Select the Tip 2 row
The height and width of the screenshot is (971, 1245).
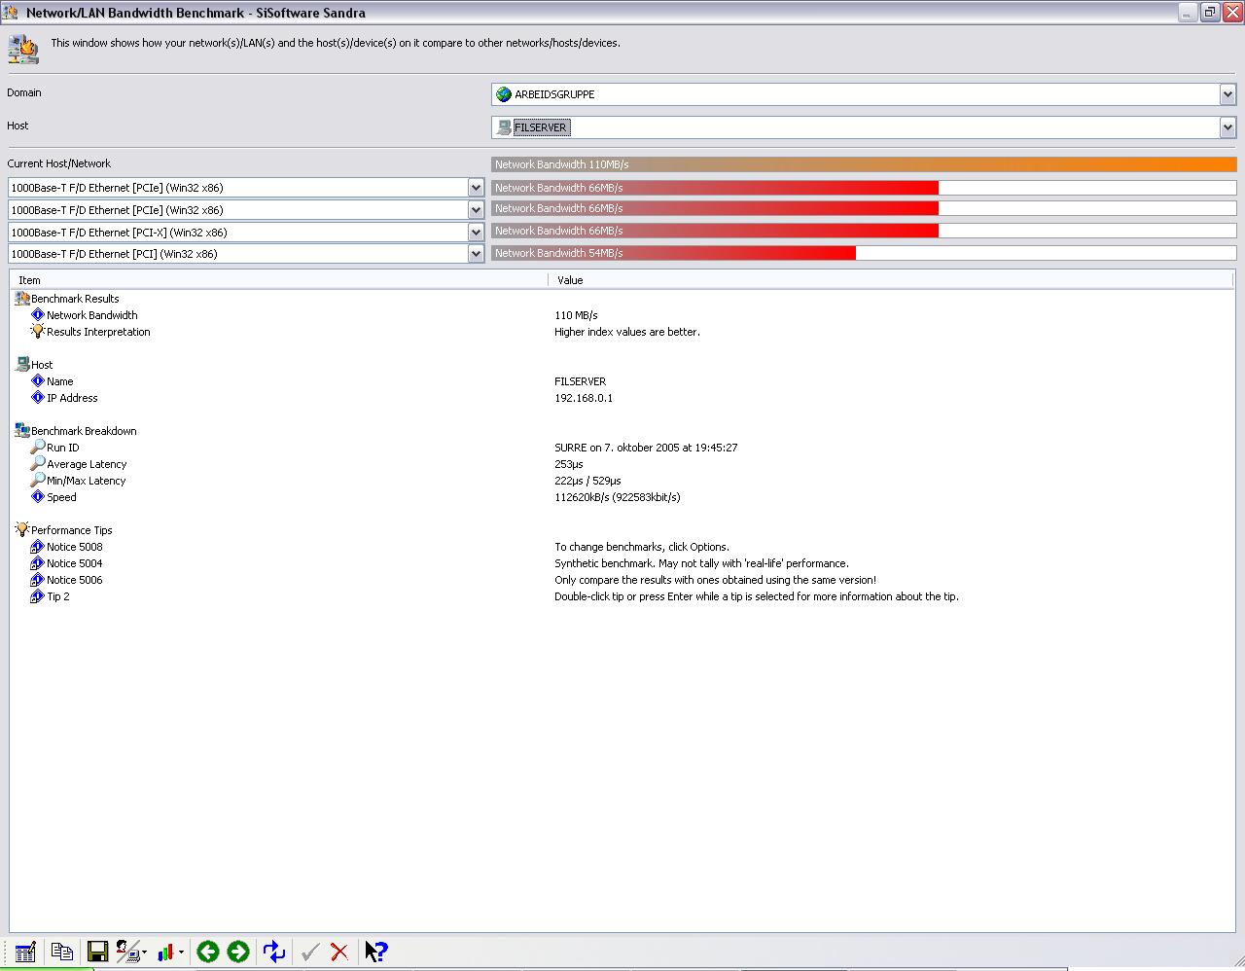(x=622, y=596)
